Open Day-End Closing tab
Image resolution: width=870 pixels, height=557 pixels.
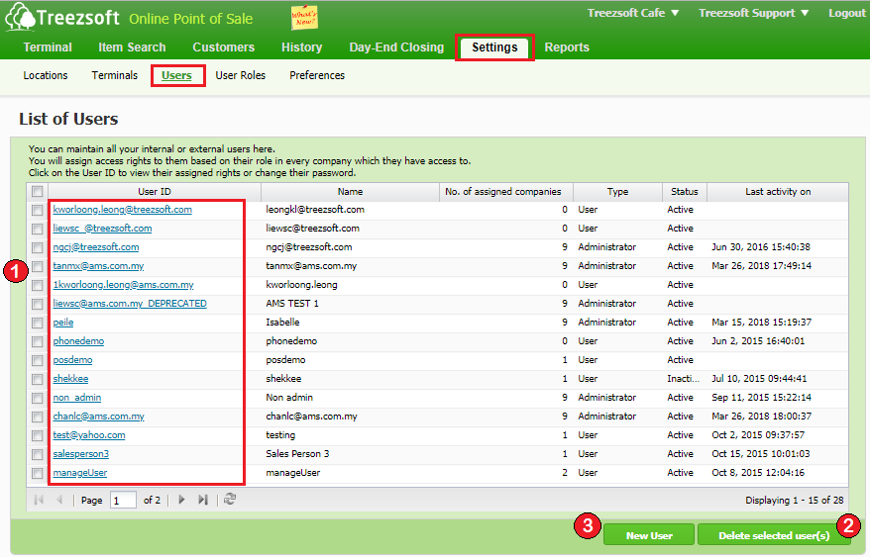tap(396, 47)
